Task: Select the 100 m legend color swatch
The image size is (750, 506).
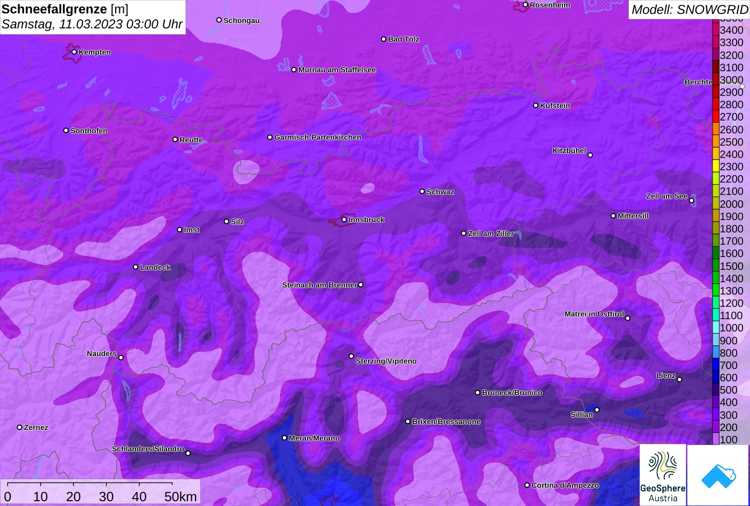Action: click(x=715, y=439)
